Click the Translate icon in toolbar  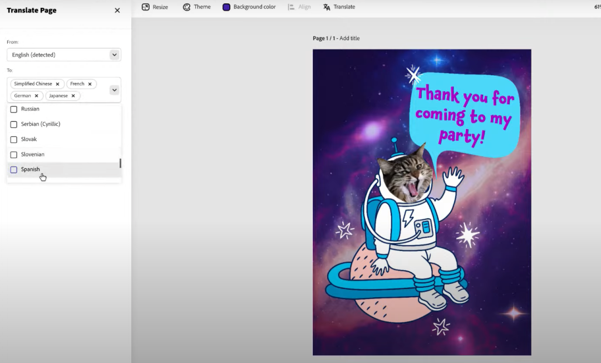pos(327,7)
